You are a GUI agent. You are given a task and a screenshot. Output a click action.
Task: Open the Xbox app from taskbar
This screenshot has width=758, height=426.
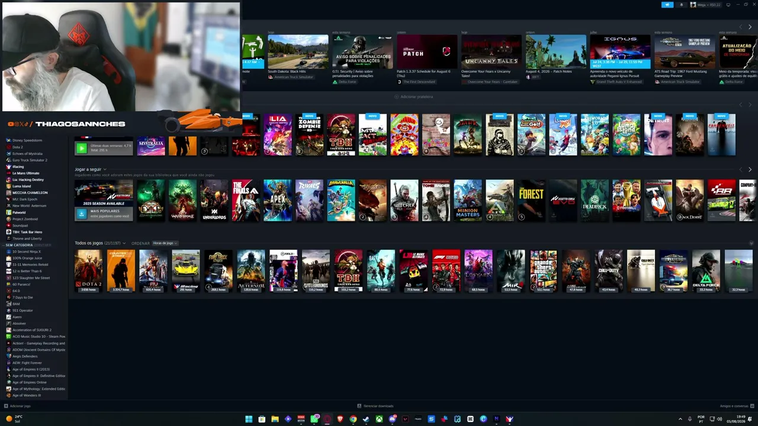(379, 419)
